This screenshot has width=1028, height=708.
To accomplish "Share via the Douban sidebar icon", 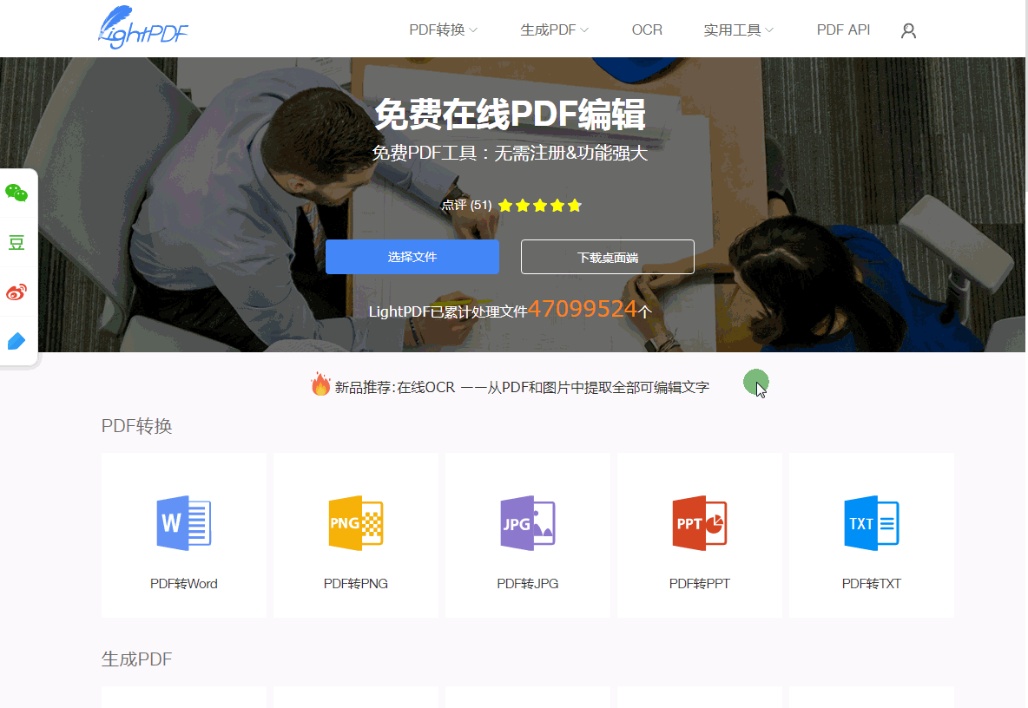I will [16, 242].
